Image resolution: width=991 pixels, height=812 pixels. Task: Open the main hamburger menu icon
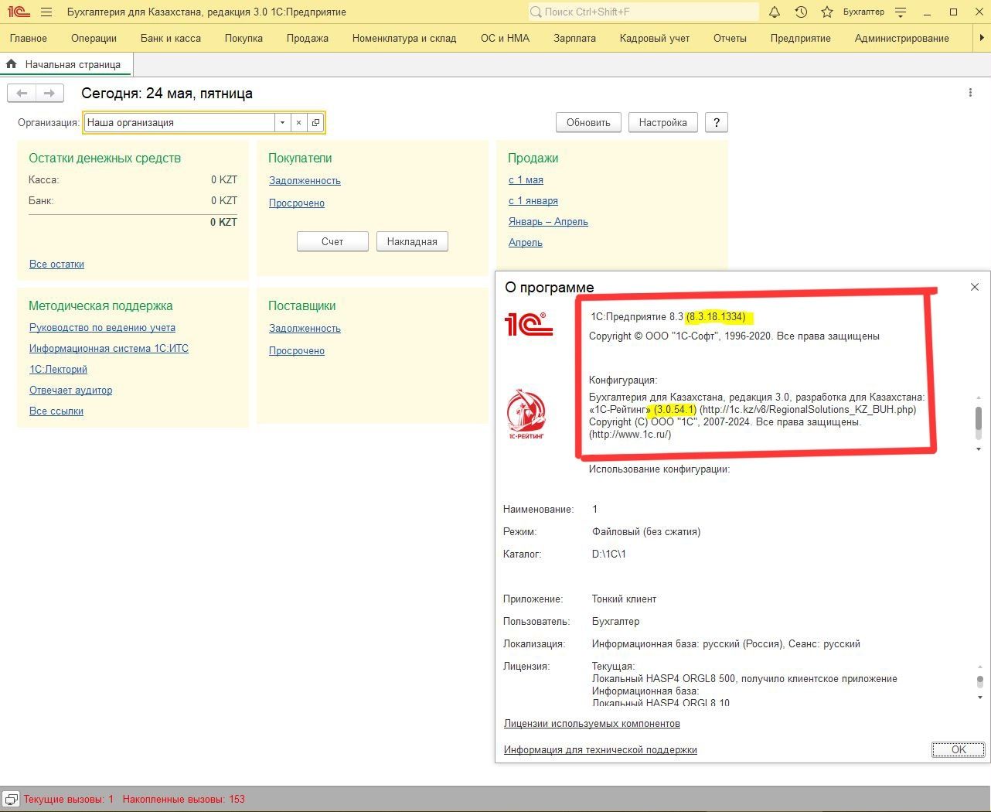46,12
